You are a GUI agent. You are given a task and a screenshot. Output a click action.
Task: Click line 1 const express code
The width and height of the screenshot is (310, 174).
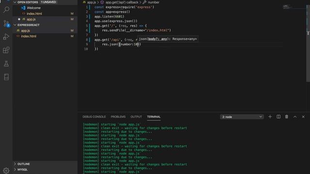click(124, 7)
